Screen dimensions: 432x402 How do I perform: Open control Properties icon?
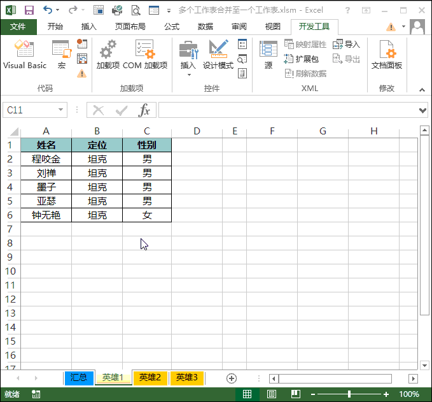coord(242,44)
